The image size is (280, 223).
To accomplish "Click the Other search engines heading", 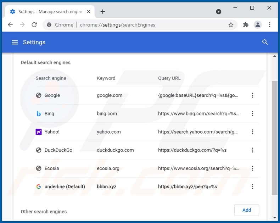I will click(x=44, y=212).
